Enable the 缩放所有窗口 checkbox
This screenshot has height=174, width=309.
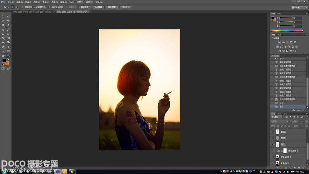coord(49,7)
